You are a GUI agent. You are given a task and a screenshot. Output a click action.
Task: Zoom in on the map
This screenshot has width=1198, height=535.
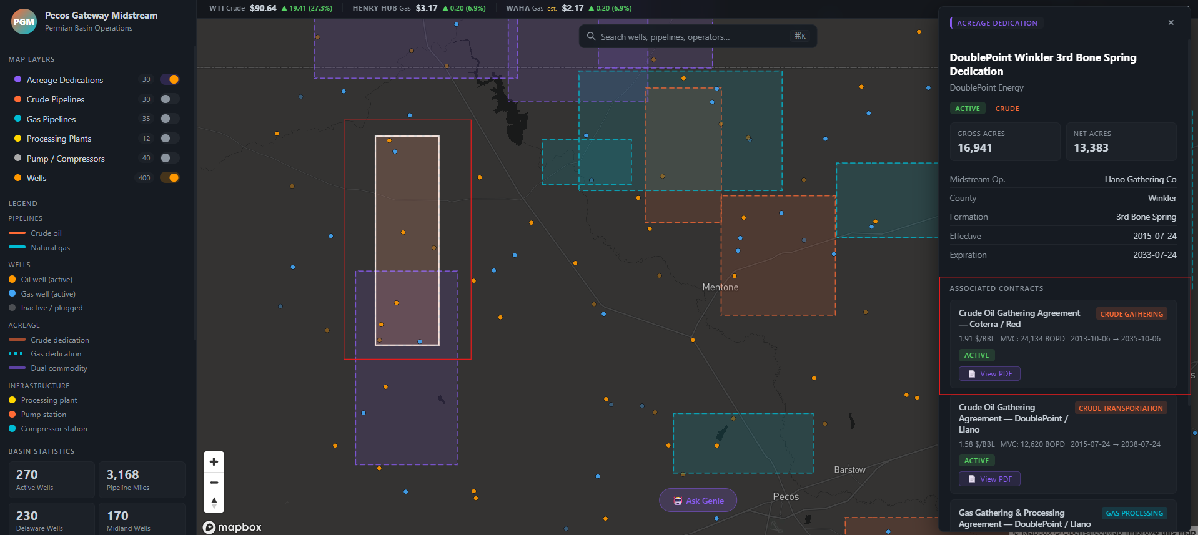pos(214,462)
